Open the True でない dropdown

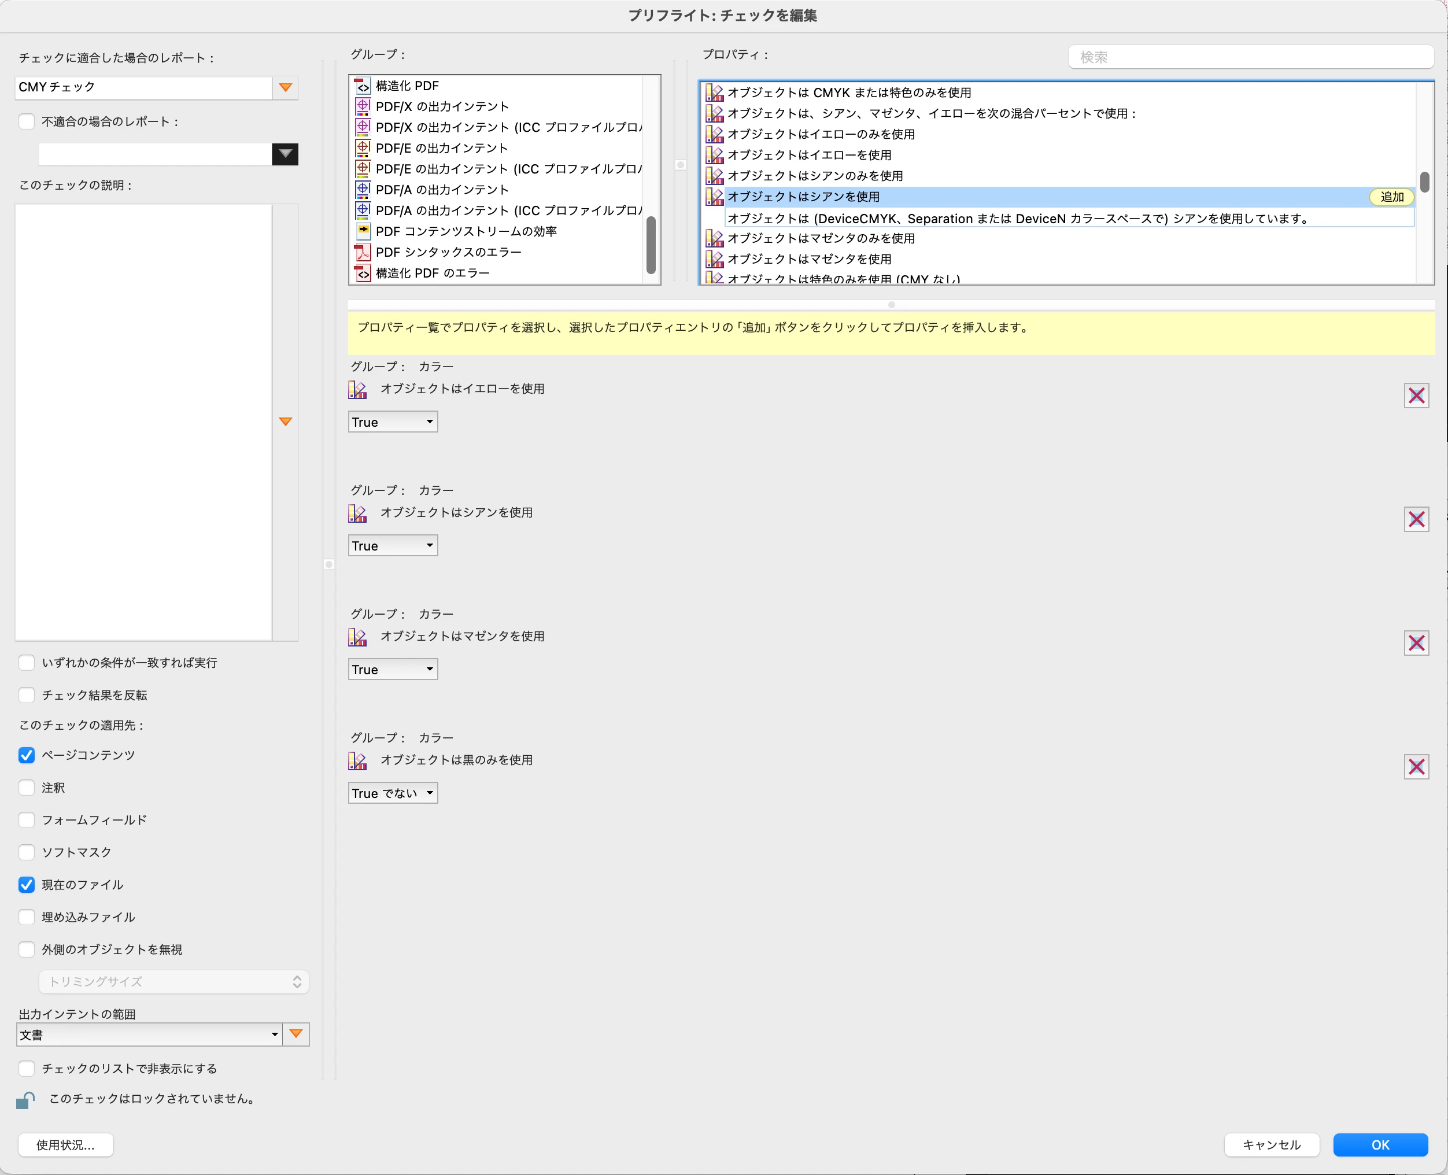pyautogui.click(x=393, y=793)
